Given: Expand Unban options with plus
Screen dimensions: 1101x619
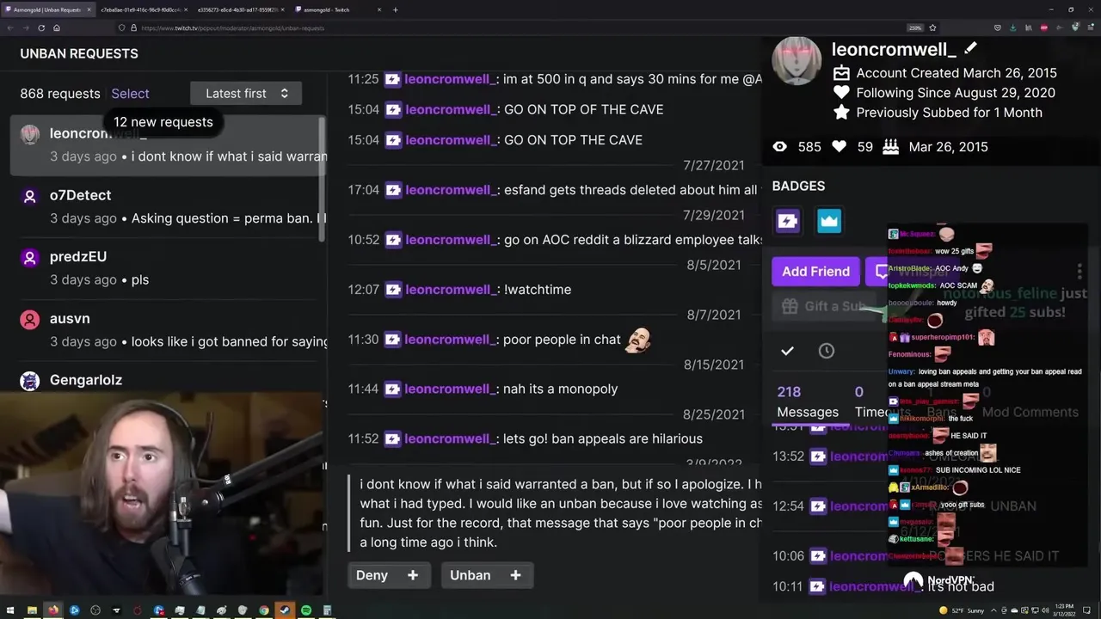Looking at the screenshot, I should [515, 575].
